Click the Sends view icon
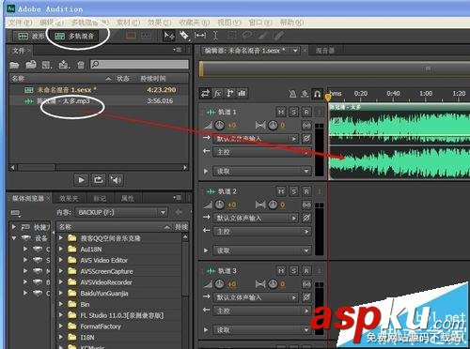470x349 pixels. [230, 93]
